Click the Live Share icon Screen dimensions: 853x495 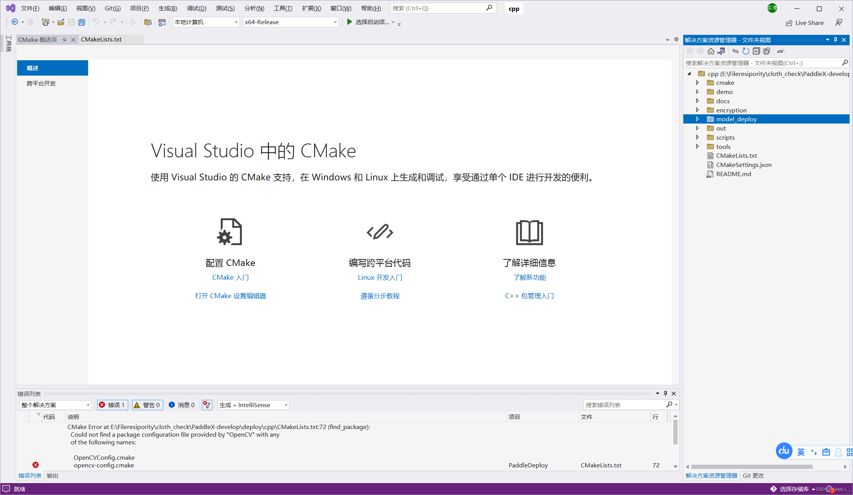[x=788, y=22]
